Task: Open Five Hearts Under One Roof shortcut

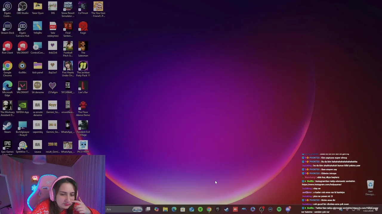Action: 68,69
